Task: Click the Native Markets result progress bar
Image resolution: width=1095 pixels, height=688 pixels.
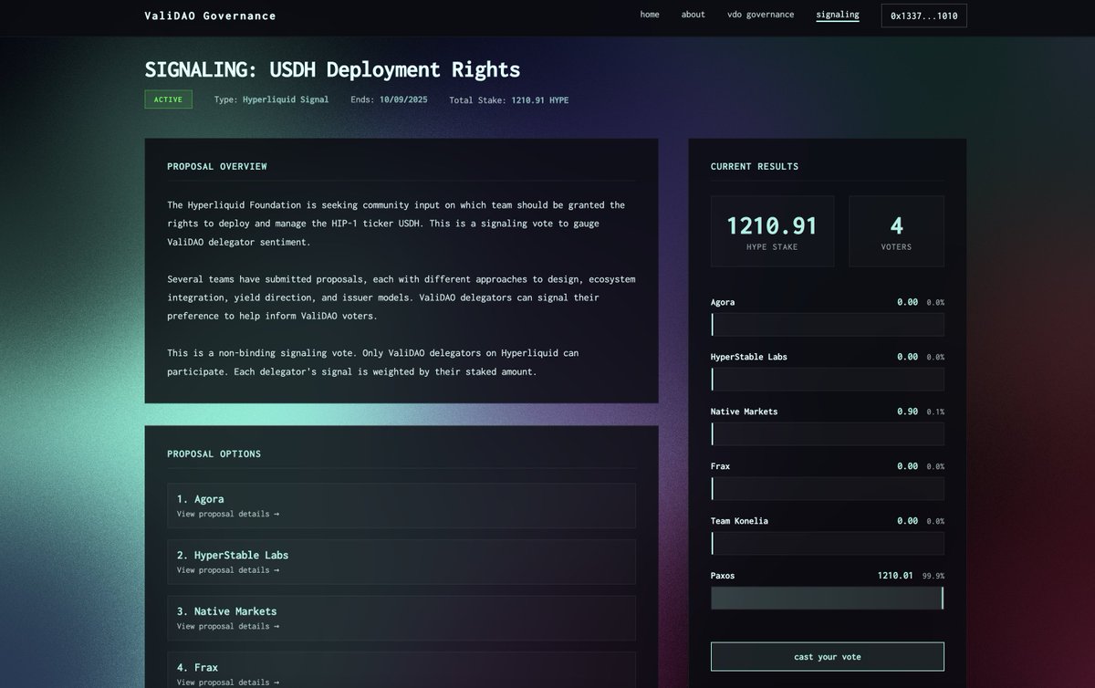Action: click(x=827, y=434)
